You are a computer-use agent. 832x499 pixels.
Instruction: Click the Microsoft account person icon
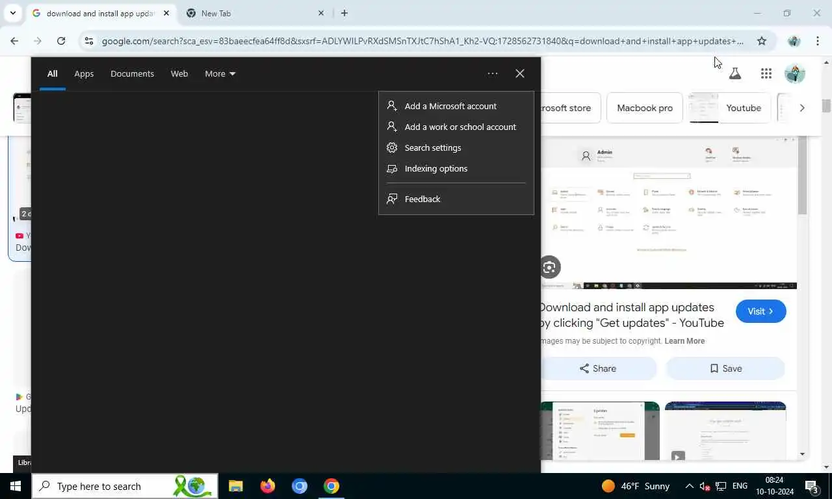click(x=392, y=106)
